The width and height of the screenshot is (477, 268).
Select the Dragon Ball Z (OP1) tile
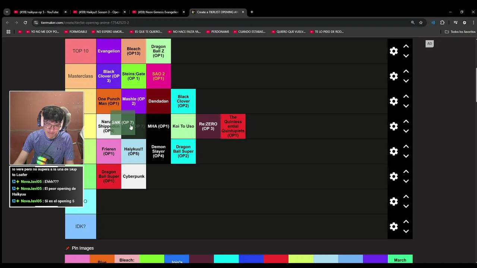[x=158, y=51]
